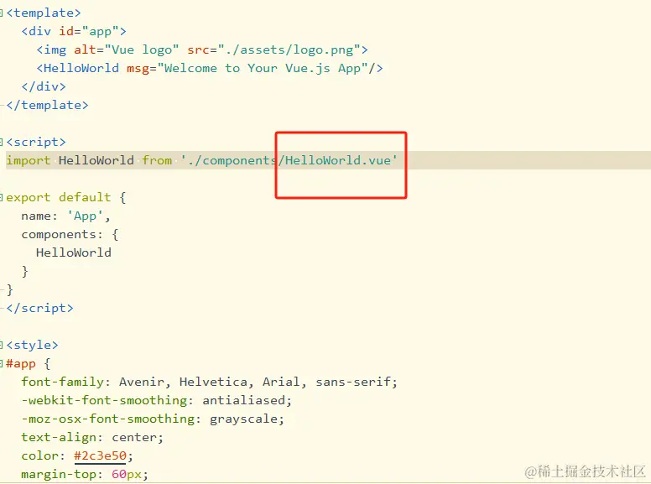Click the opening <style> tag
The image size is (651, 484).
(33, 345)
